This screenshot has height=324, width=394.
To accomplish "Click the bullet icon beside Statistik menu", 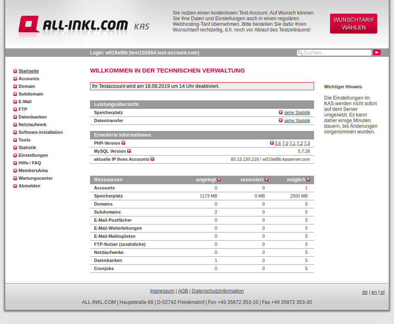I will click(15, 148).
